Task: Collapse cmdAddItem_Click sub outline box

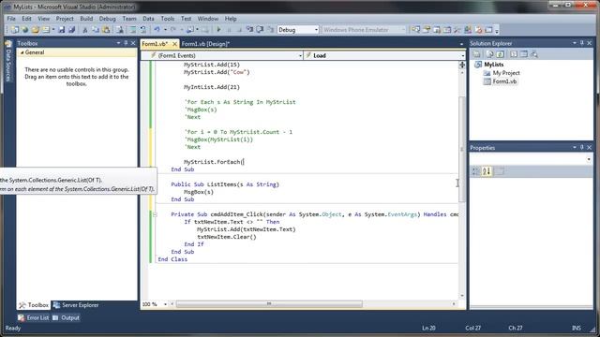Action: point(155,214)
